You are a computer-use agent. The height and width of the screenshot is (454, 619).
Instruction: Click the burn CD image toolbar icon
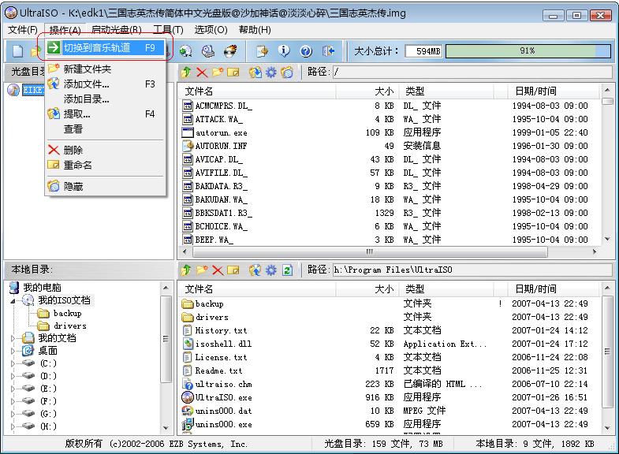pos(230,51)
